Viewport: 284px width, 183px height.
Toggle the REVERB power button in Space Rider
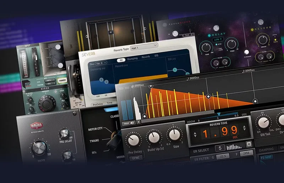click(x=252, y=29)
